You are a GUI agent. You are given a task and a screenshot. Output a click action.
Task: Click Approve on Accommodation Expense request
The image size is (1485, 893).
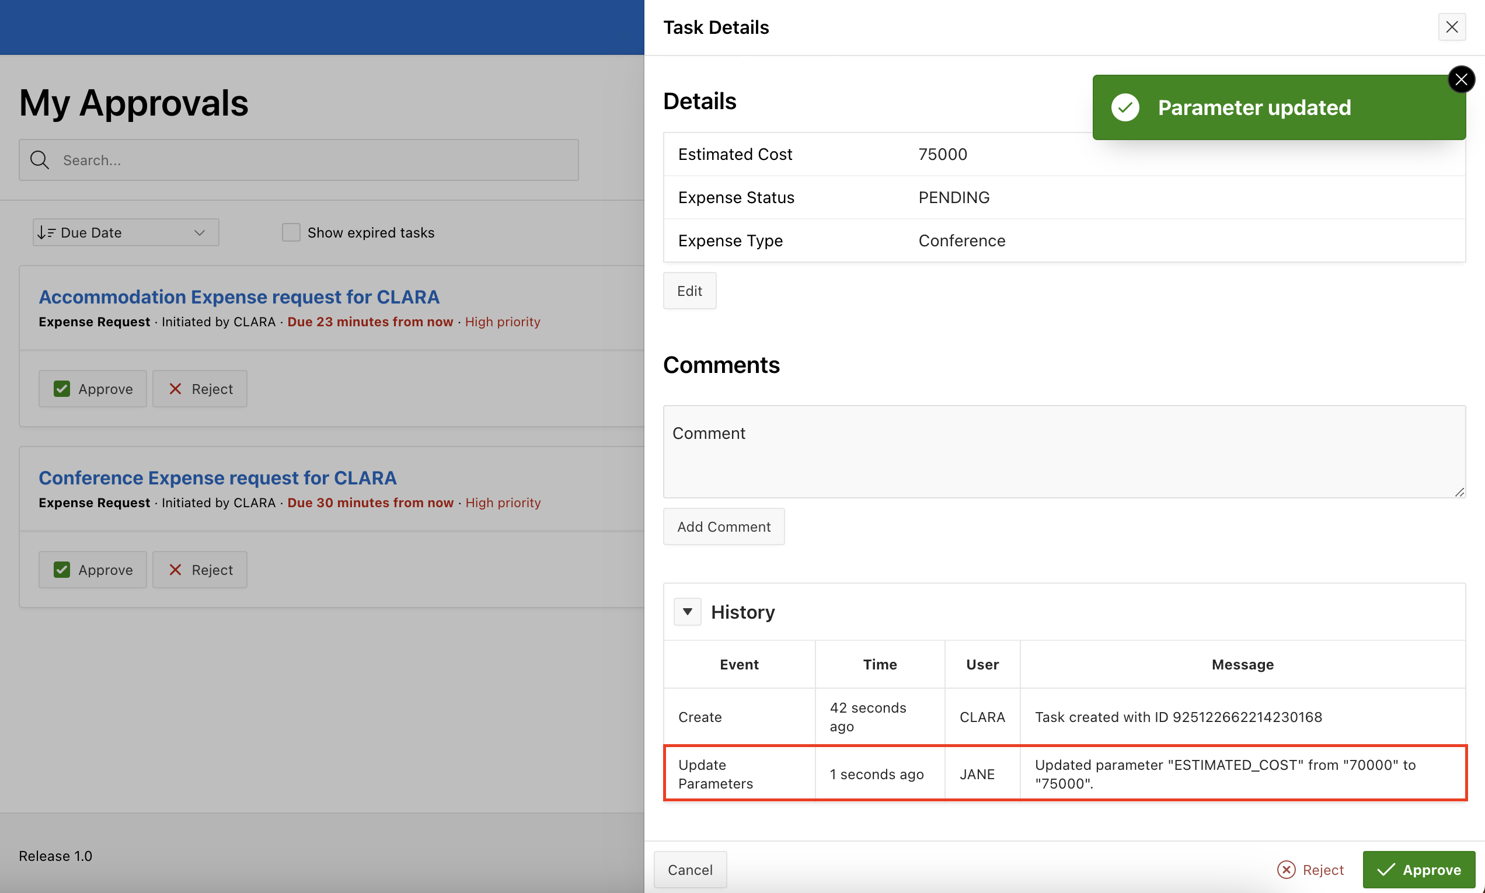(93, 389)
